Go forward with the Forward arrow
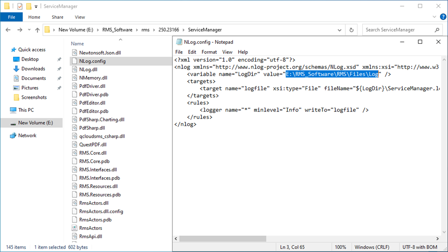448x252 pixels. [19, 30]
